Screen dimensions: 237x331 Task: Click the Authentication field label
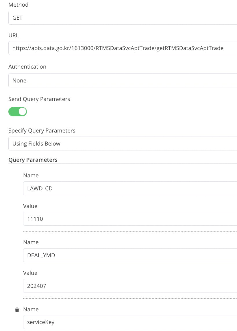coord(27,67)
